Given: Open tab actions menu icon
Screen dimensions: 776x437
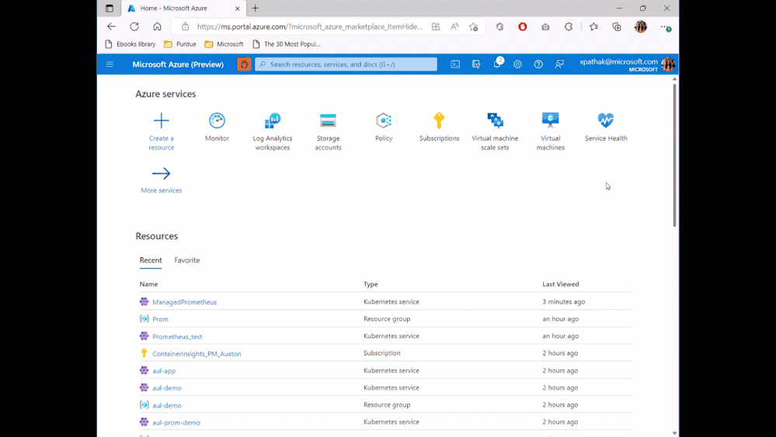Looking at the screenshot, I should coord(110,9).
